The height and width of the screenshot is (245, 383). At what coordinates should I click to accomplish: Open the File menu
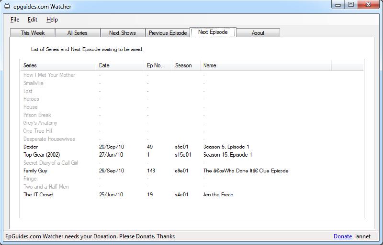[x=15, y=20]
